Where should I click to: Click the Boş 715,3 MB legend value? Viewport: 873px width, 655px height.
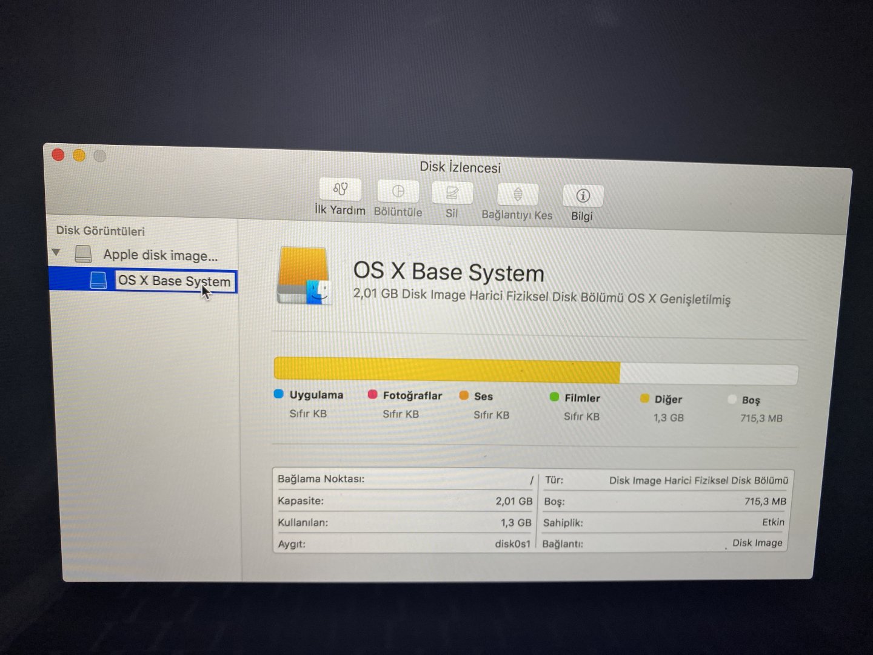pos(761,418)
